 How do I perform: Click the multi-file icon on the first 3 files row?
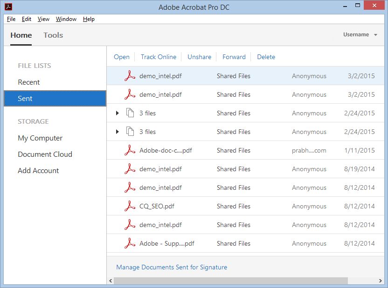pos(129,113)
